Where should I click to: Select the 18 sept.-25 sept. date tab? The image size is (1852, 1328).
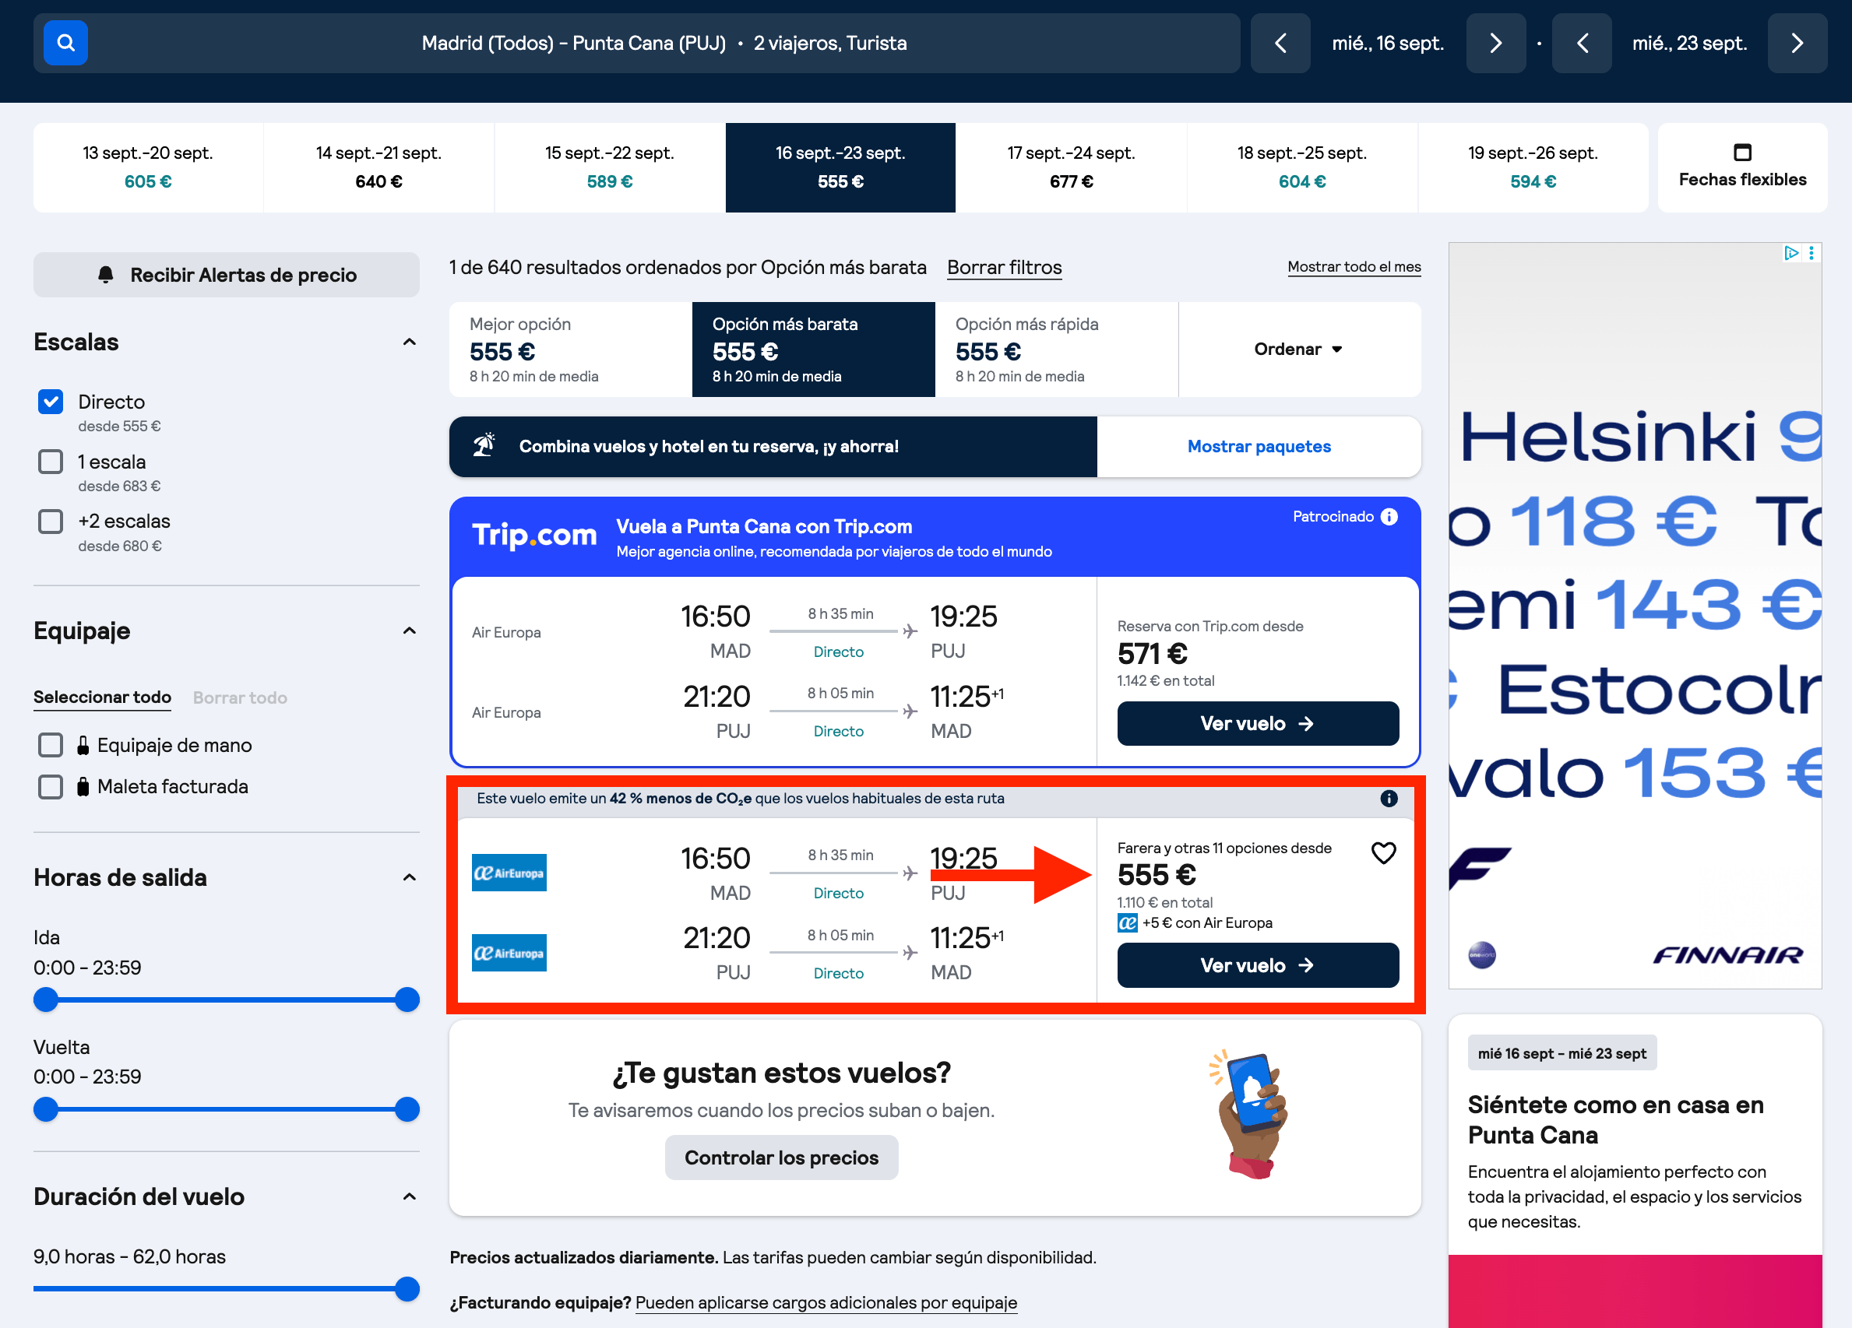pos(1301,167)
